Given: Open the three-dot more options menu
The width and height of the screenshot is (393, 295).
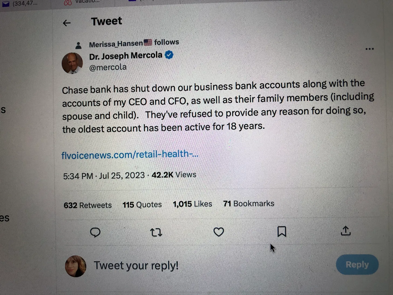Looking at the screenshot, I should [x=370, y=49].
